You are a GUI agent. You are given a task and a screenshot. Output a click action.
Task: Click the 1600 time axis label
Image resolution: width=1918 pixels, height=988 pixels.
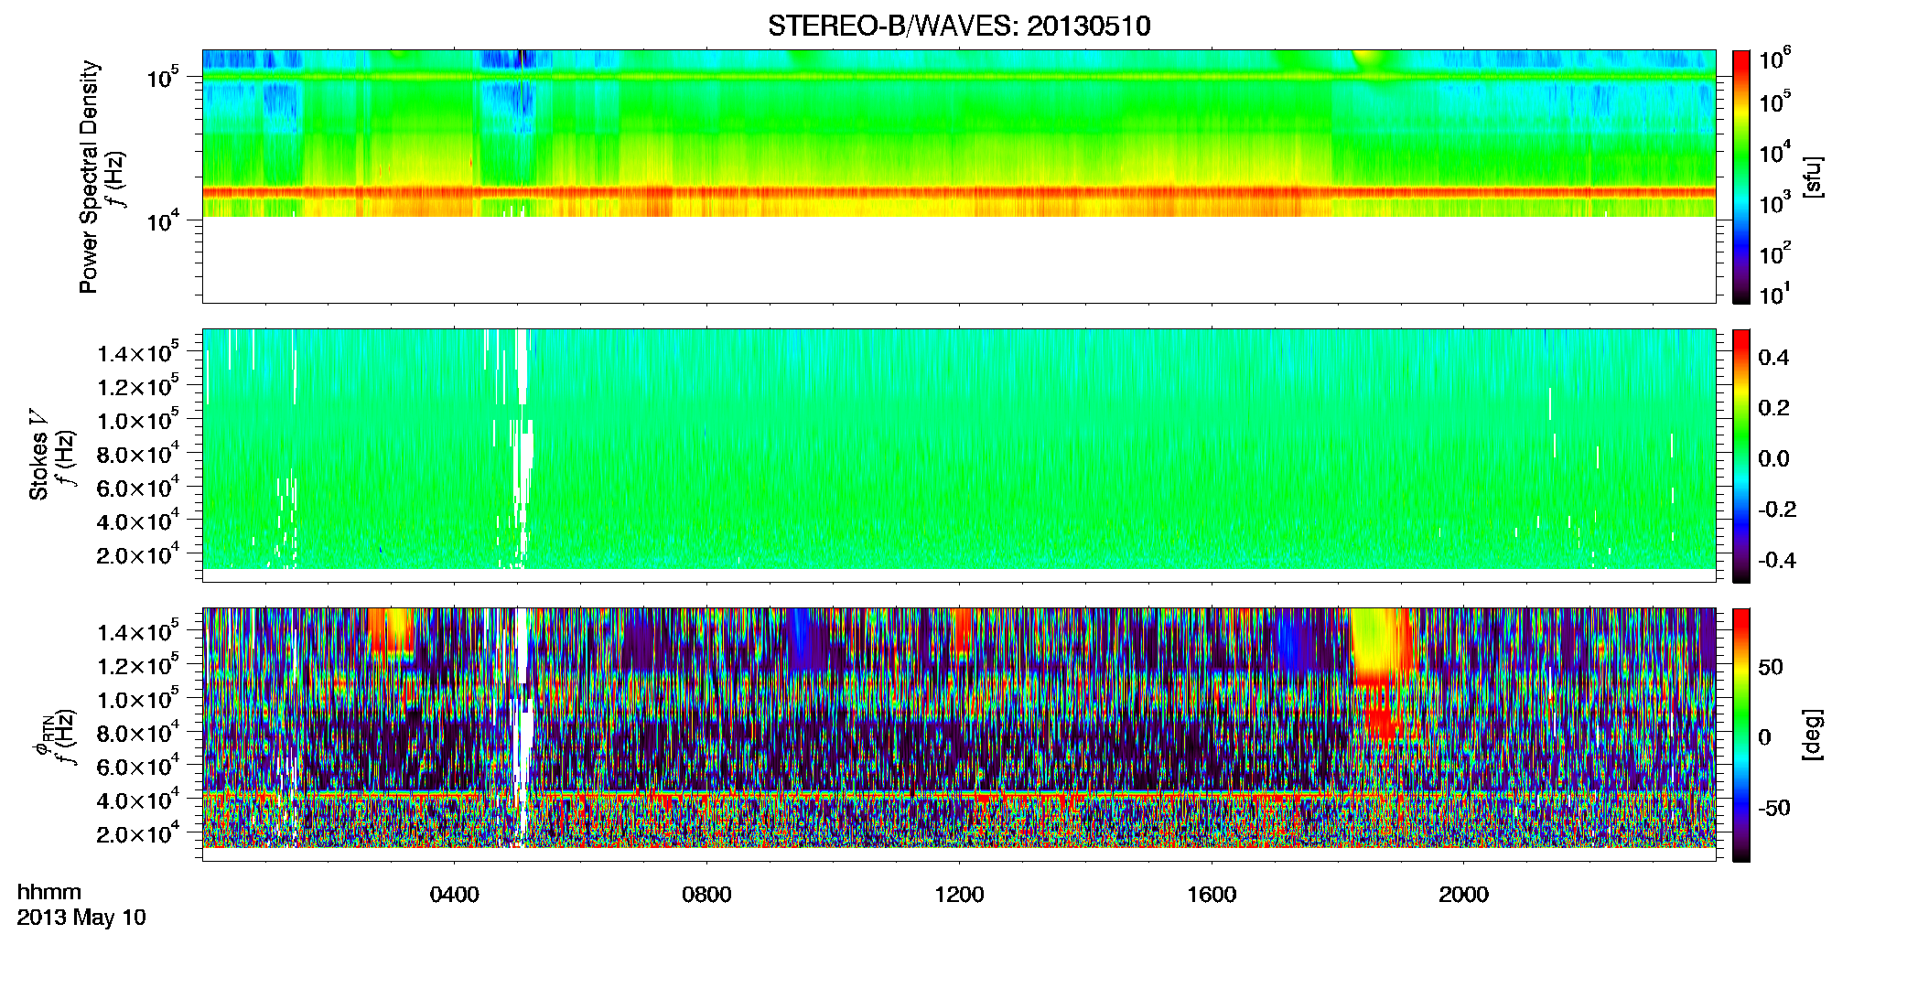point(1212,895)
